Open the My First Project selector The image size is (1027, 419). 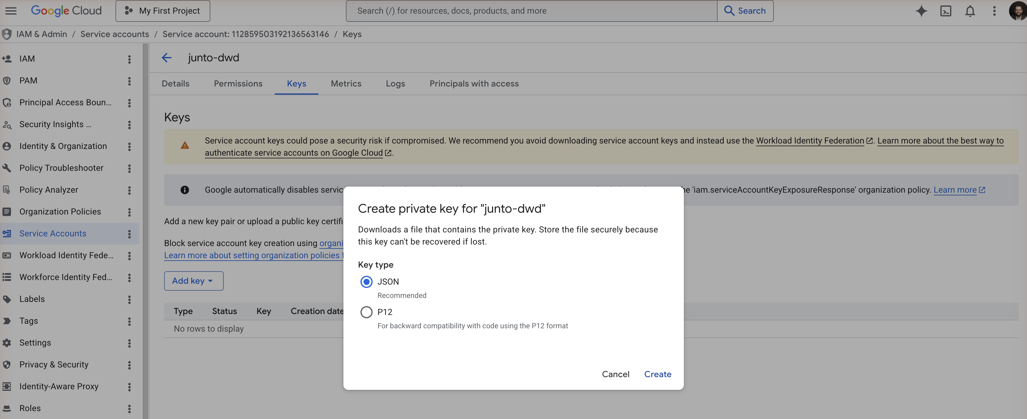[163, 11]
